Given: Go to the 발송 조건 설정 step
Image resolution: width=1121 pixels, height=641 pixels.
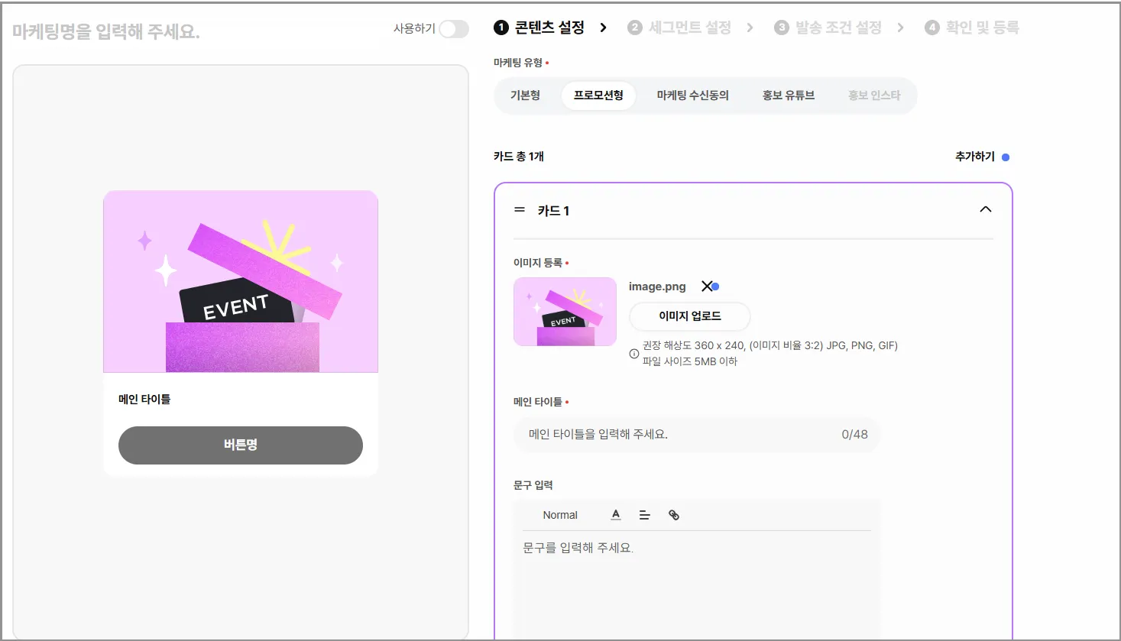Looking at the screenshot, I should [x=828, y=28].
